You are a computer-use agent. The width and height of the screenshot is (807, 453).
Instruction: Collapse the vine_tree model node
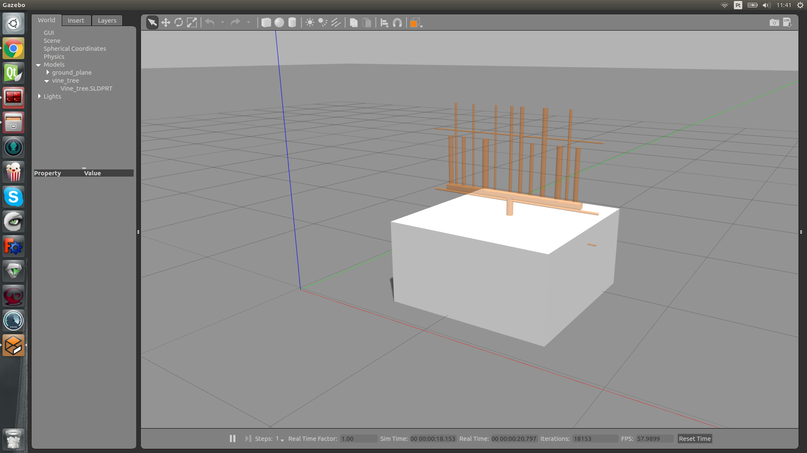pos(47,81)
